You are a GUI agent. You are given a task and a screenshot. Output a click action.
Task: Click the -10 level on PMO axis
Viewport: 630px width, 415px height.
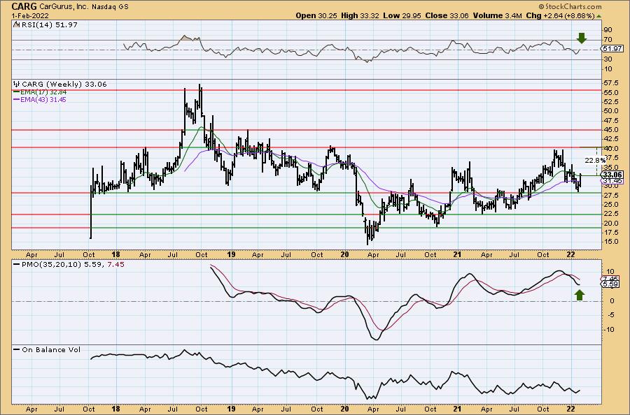(x=609, y=330)
